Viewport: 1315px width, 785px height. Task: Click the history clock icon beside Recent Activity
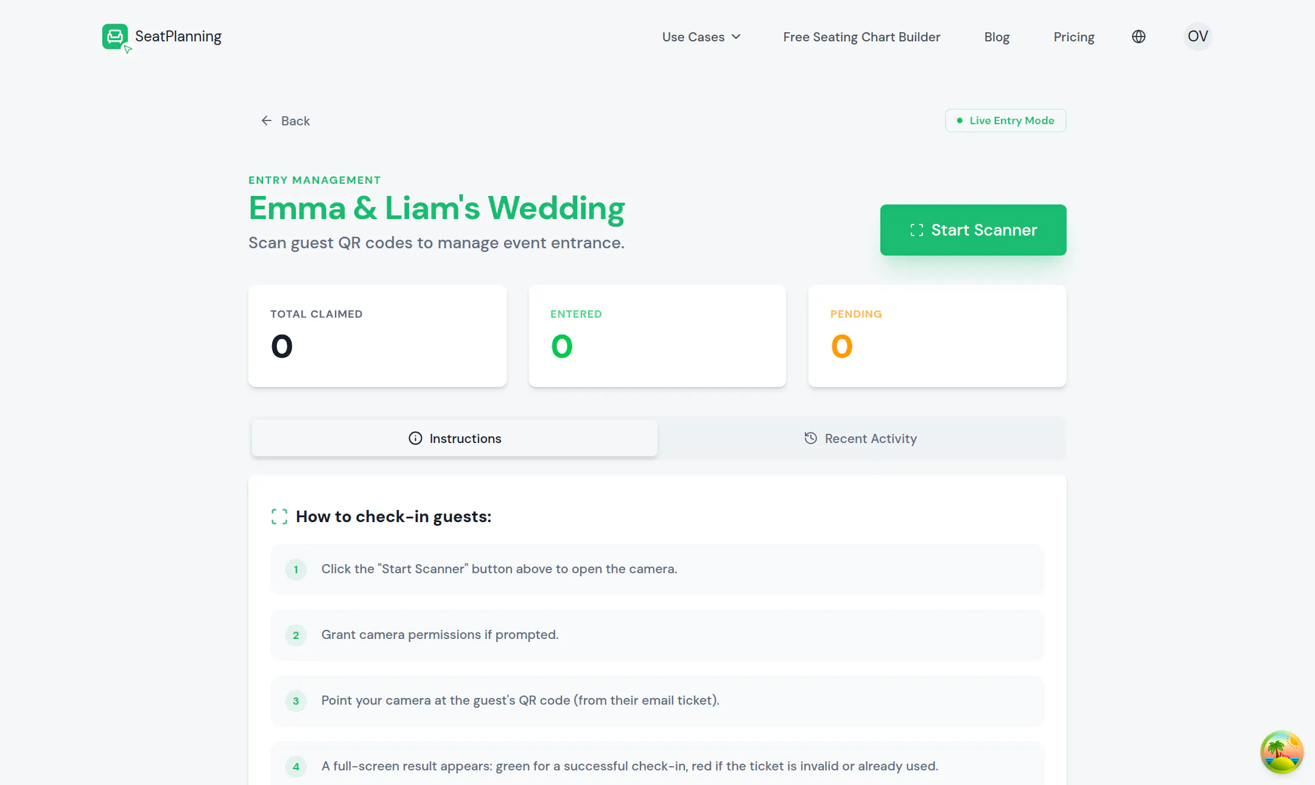click(x=810, y=438)
